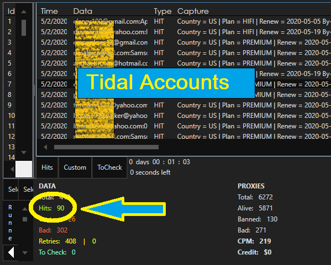Click the ker@yahoo data cell
This screenshot has height=265, width=331.
tap(110, 116)
